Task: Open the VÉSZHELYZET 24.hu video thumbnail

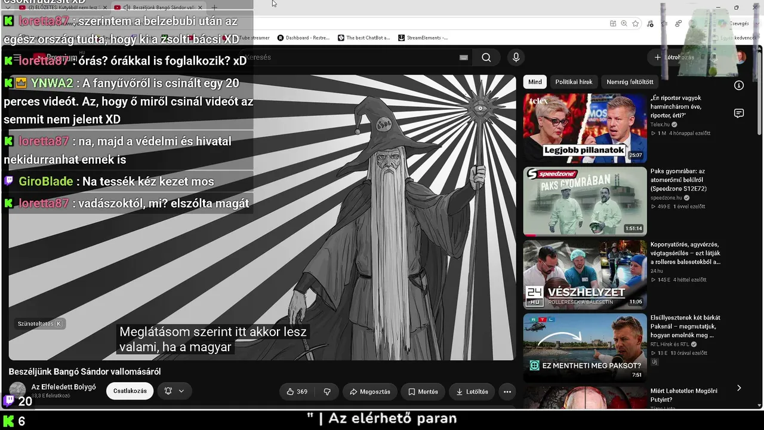Action: click(x=585, y=275)
